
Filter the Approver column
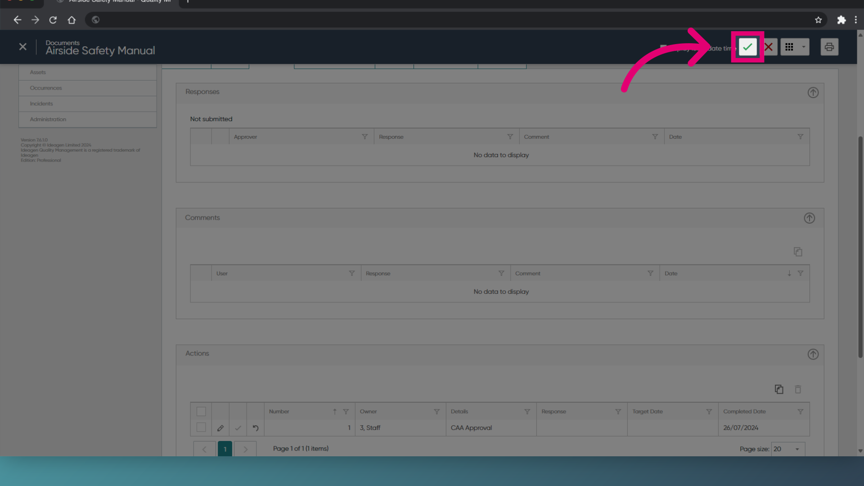coord(364,137)
